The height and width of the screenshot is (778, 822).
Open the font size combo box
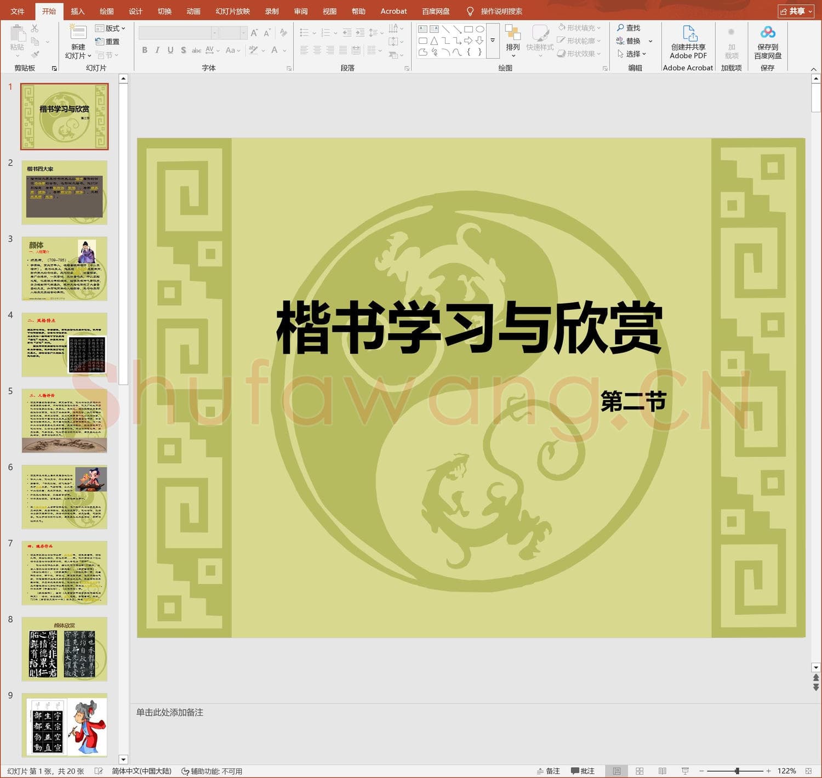pyautogui.click(x=233, y=33)
